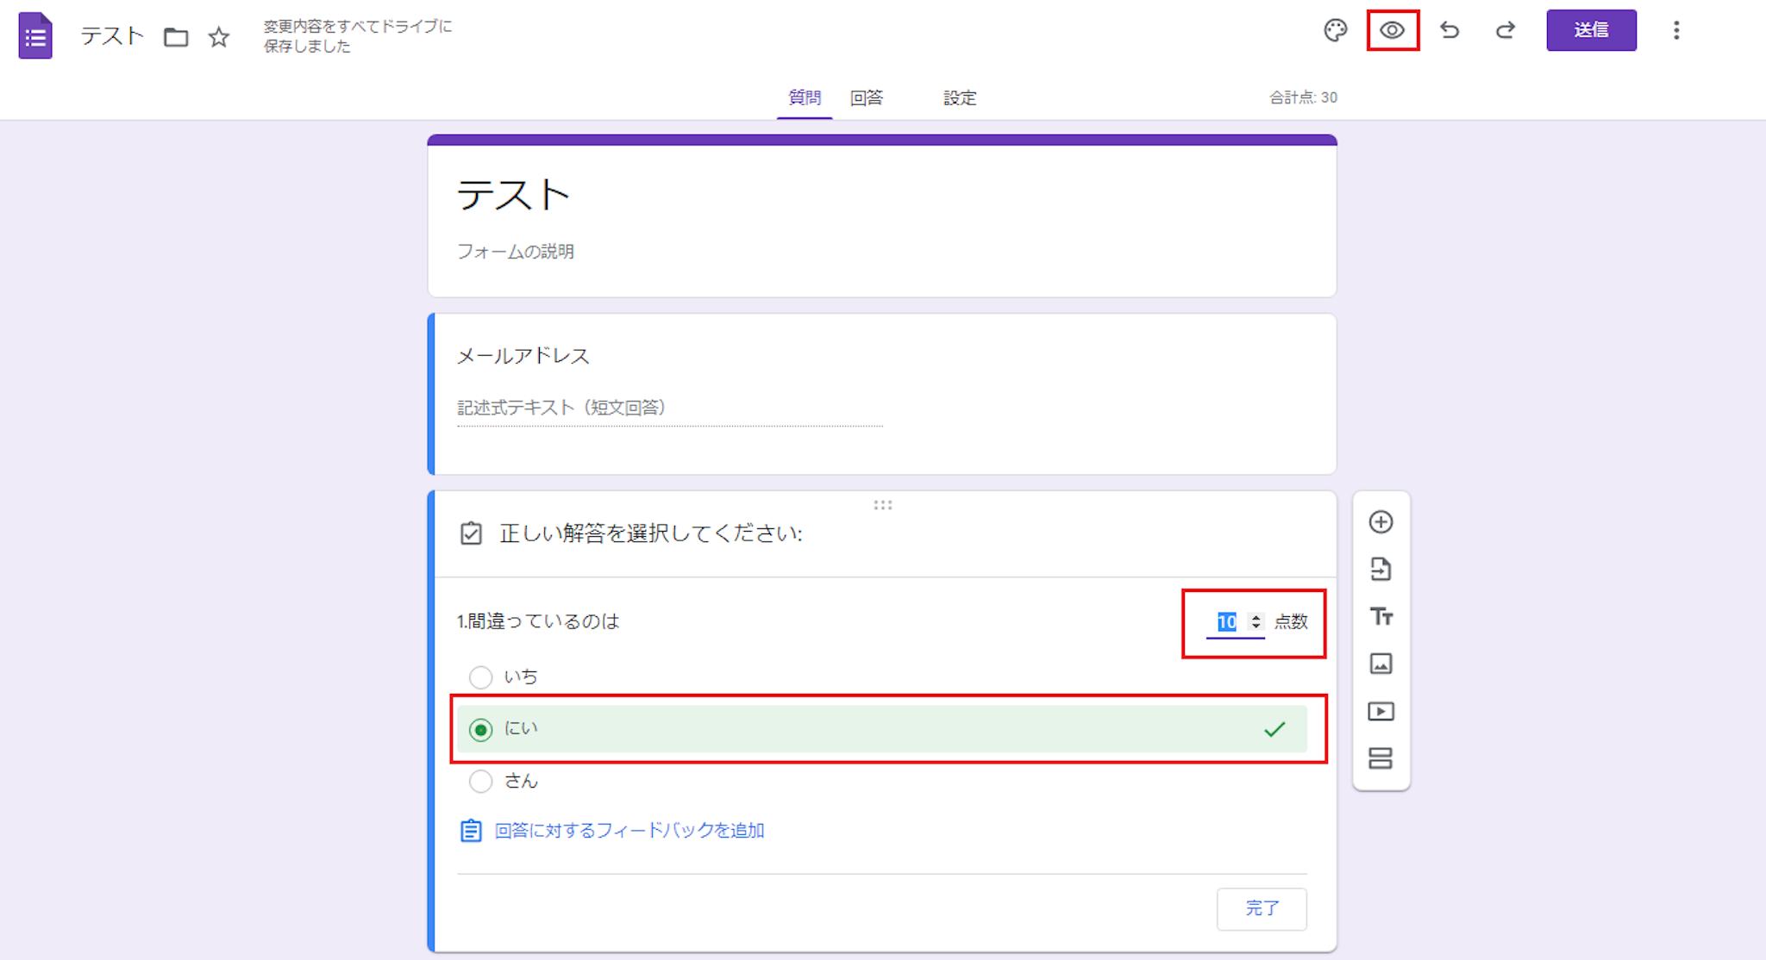Add a new question with plus icon

tap(1381, 522)
